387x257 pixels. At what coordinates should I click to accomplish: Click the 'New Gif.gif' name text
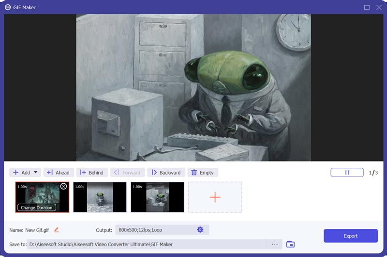point(37,230)
